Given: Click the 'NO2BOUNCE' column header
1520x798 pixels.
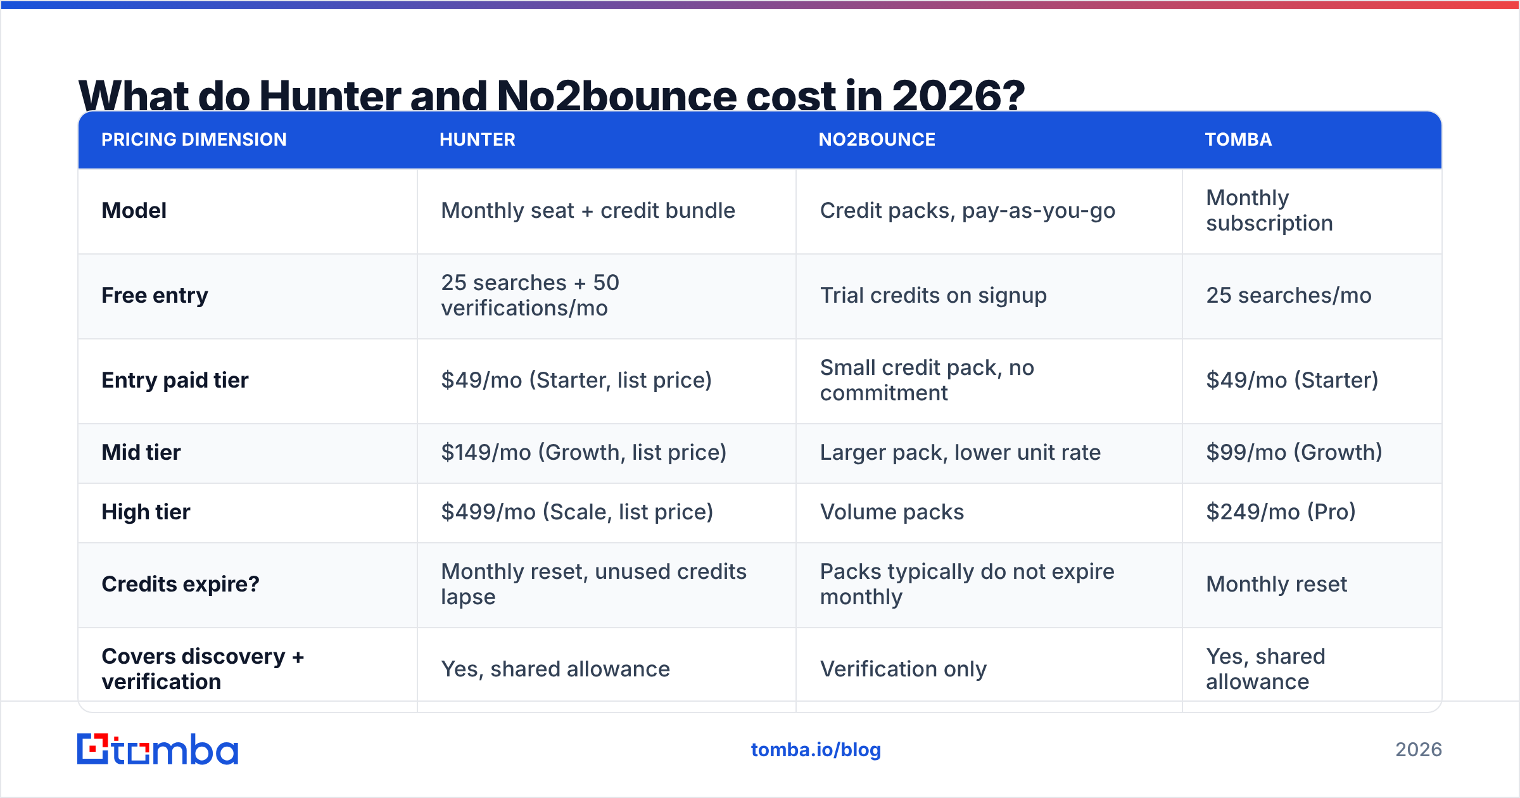Looking at the screenshot, I should [877, 139].
